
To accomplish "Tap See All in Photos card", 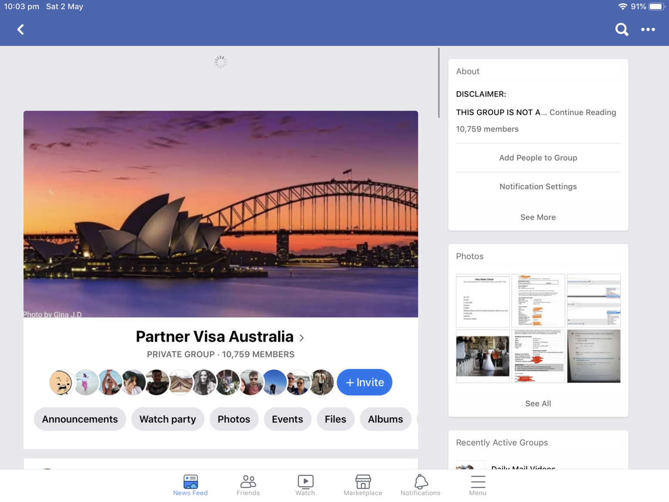I will [538, 404].
